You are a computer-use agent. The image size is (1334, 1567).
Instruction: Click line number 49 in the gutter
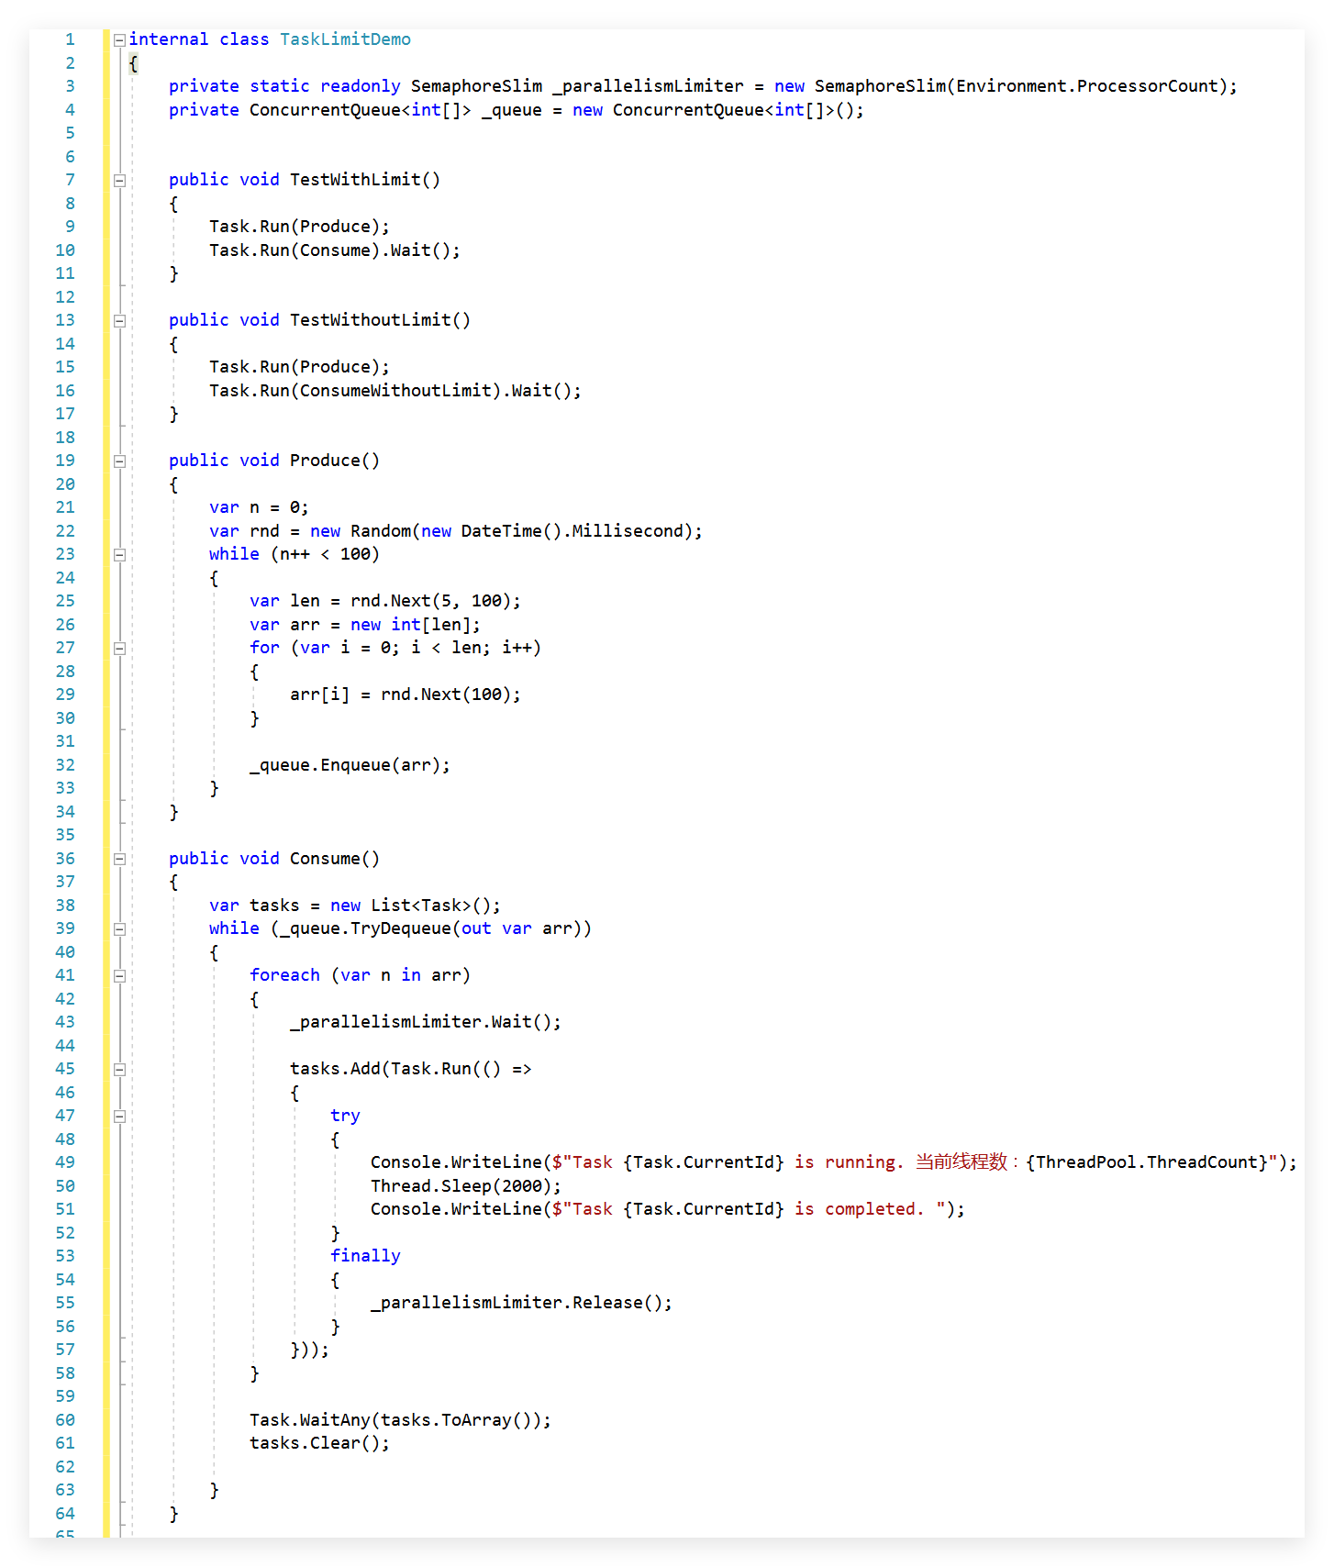click(65, 1162)
